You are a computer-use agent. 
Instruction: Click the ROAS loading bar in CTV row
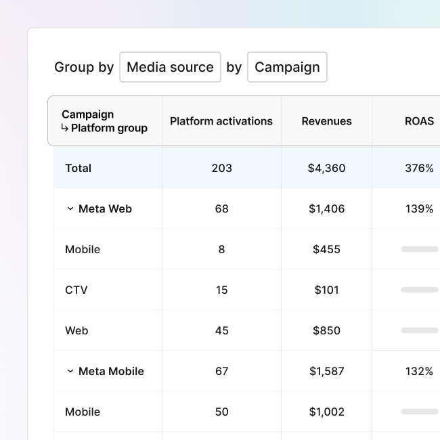coord(419,290)
